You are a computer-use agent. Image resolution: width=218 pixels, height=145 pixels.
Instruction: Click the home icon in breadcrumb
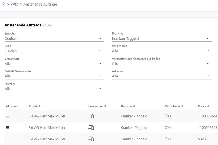coord(3,4)
